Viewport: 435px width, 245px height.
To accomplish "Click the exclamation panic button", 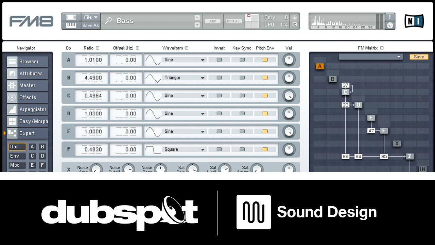I will 390,17.
